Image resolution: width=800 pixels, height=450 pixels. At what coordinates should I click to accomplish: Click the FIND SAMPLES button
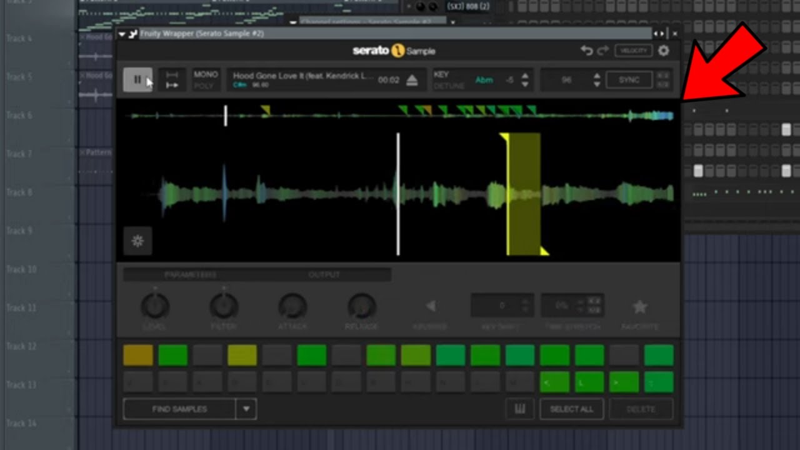coord(179,409)
